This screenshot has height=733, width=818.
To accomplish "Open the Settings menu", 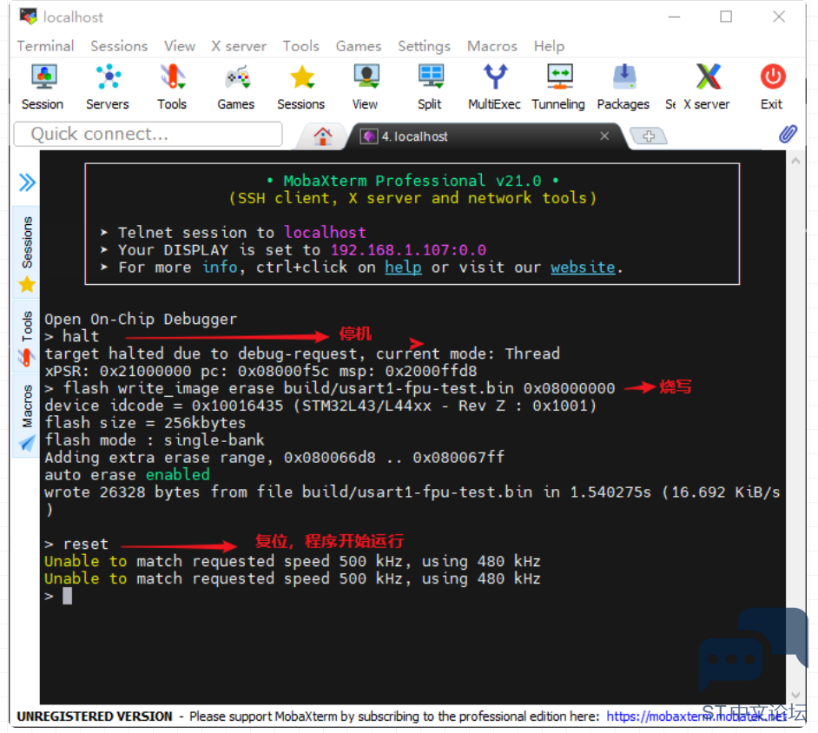I will click(424, 46).
